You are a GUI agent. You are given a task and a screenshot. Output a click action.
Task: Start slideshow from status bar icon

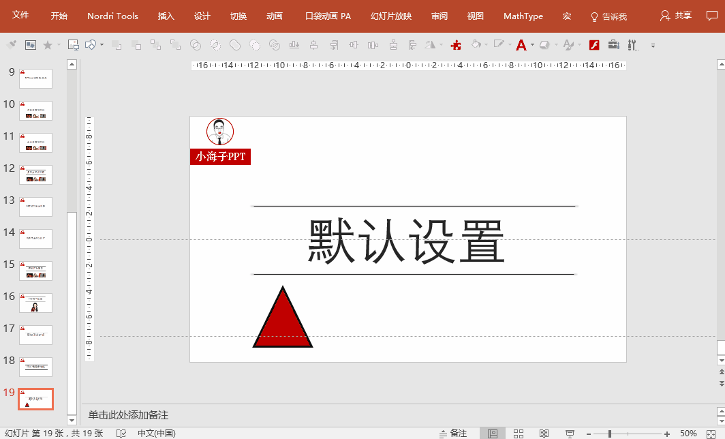tap(569, 434)
